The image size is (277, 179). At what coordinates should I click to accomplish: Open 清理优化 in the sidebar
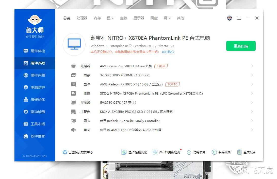[x=35, y=100]
